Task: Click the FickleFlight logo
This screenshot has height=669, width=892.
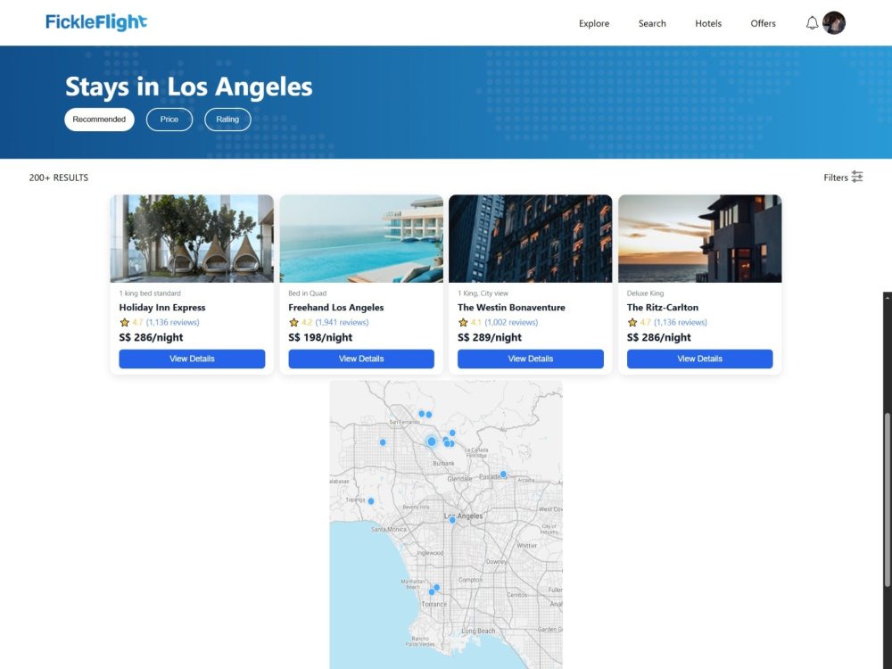Action: 96,22
